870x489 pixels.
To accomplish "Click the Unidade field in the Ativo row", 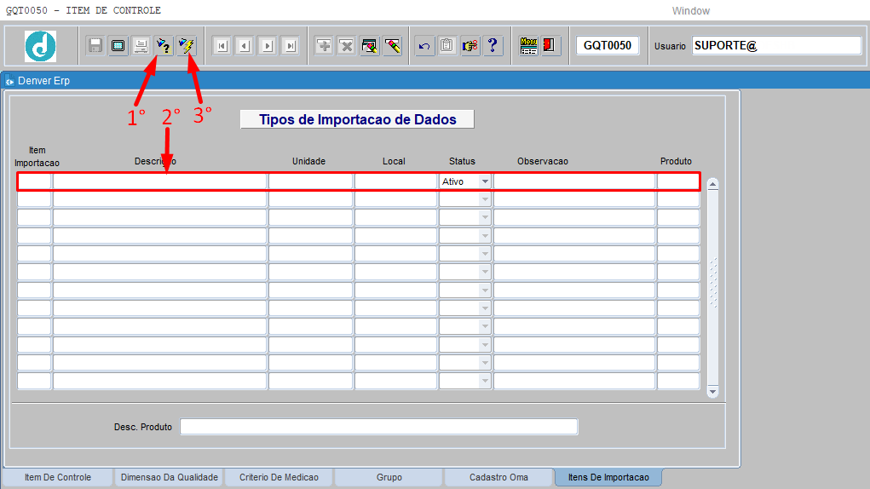I will [x=311, y=181].
